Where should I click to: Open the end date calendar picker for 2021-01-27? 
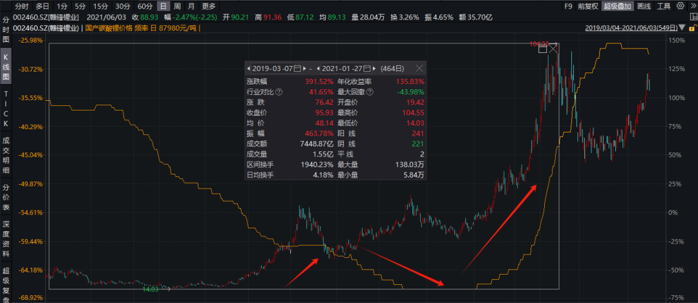point(367,68)
